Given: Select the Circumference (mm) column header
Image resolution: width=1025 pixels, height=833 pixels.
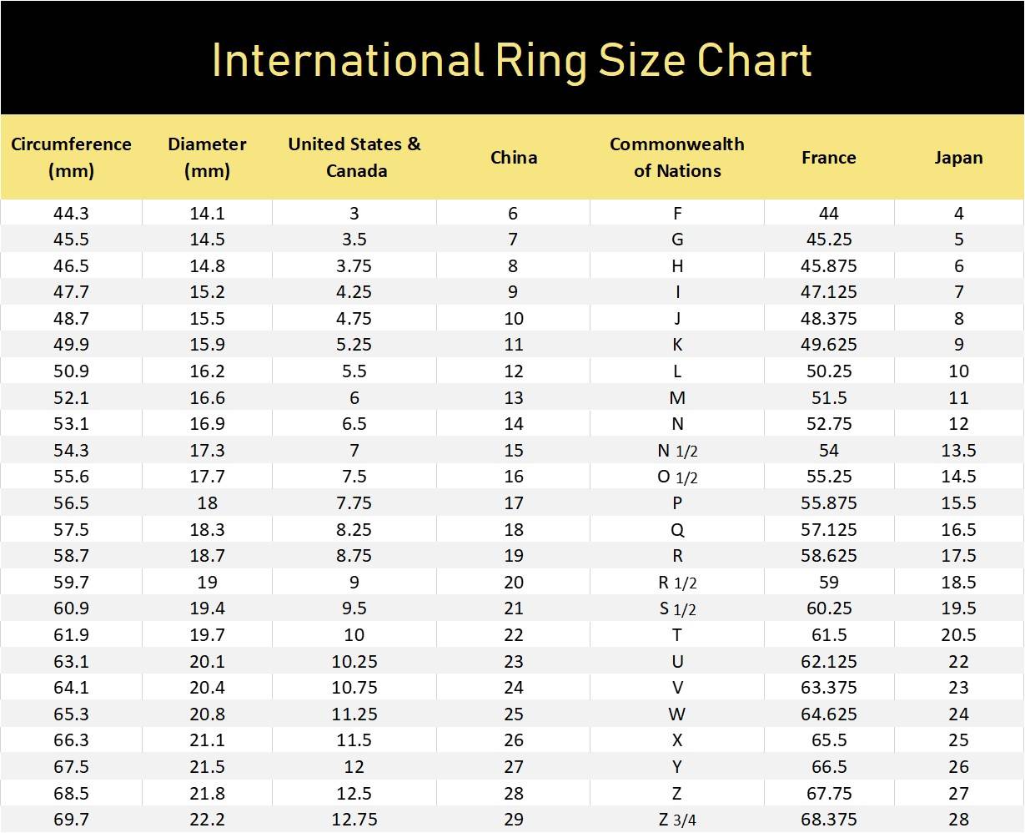Looking at the screenshot, I should pyautogui.click(x=71, y=157).
